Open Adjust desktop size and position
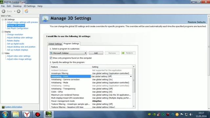The width and height of the screenshot is (210, 118). tap(21, 47)
